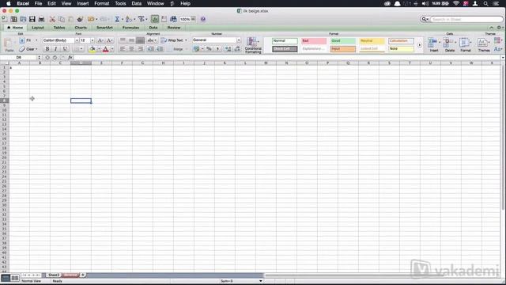Click the Delete cells icon
Screen dimensions: 506x285
point(449,44)
